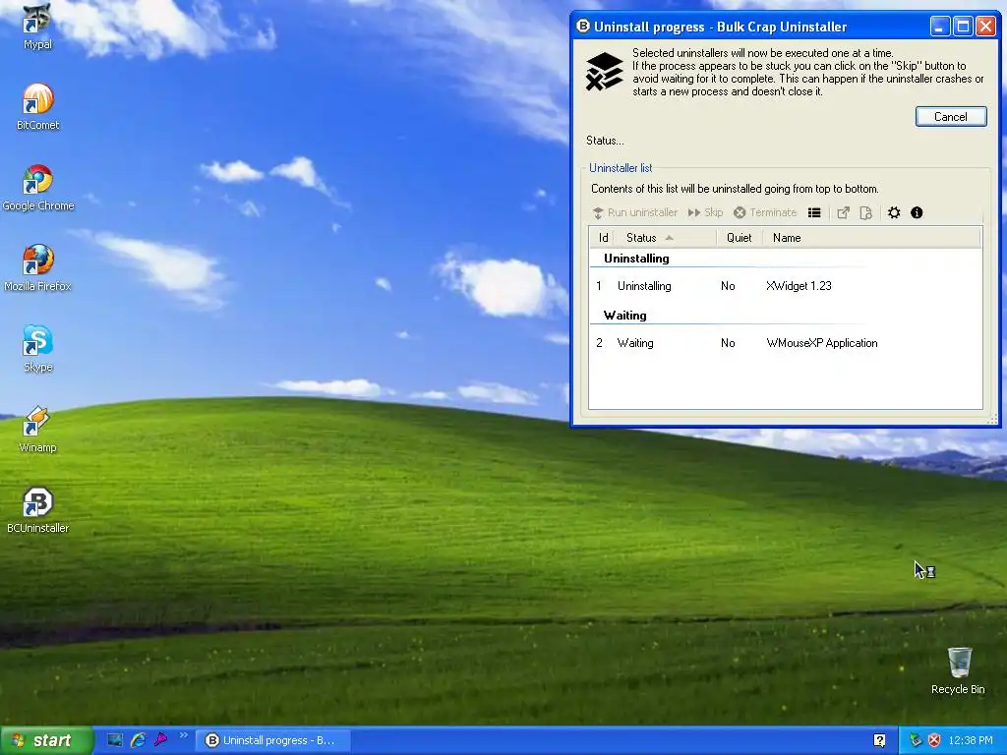Click the BCUninstaller desktop icon
Screen dimensions: 1007x755
click(x=37, y=510)
